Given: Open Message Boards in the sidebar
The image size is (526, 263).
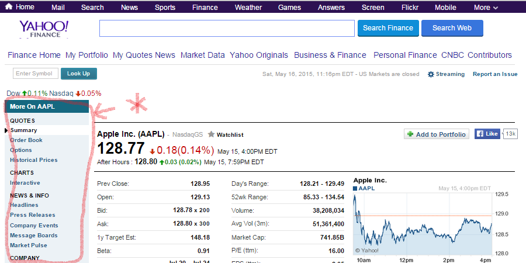Looking at the screenshot, I should tap(33, 235).
